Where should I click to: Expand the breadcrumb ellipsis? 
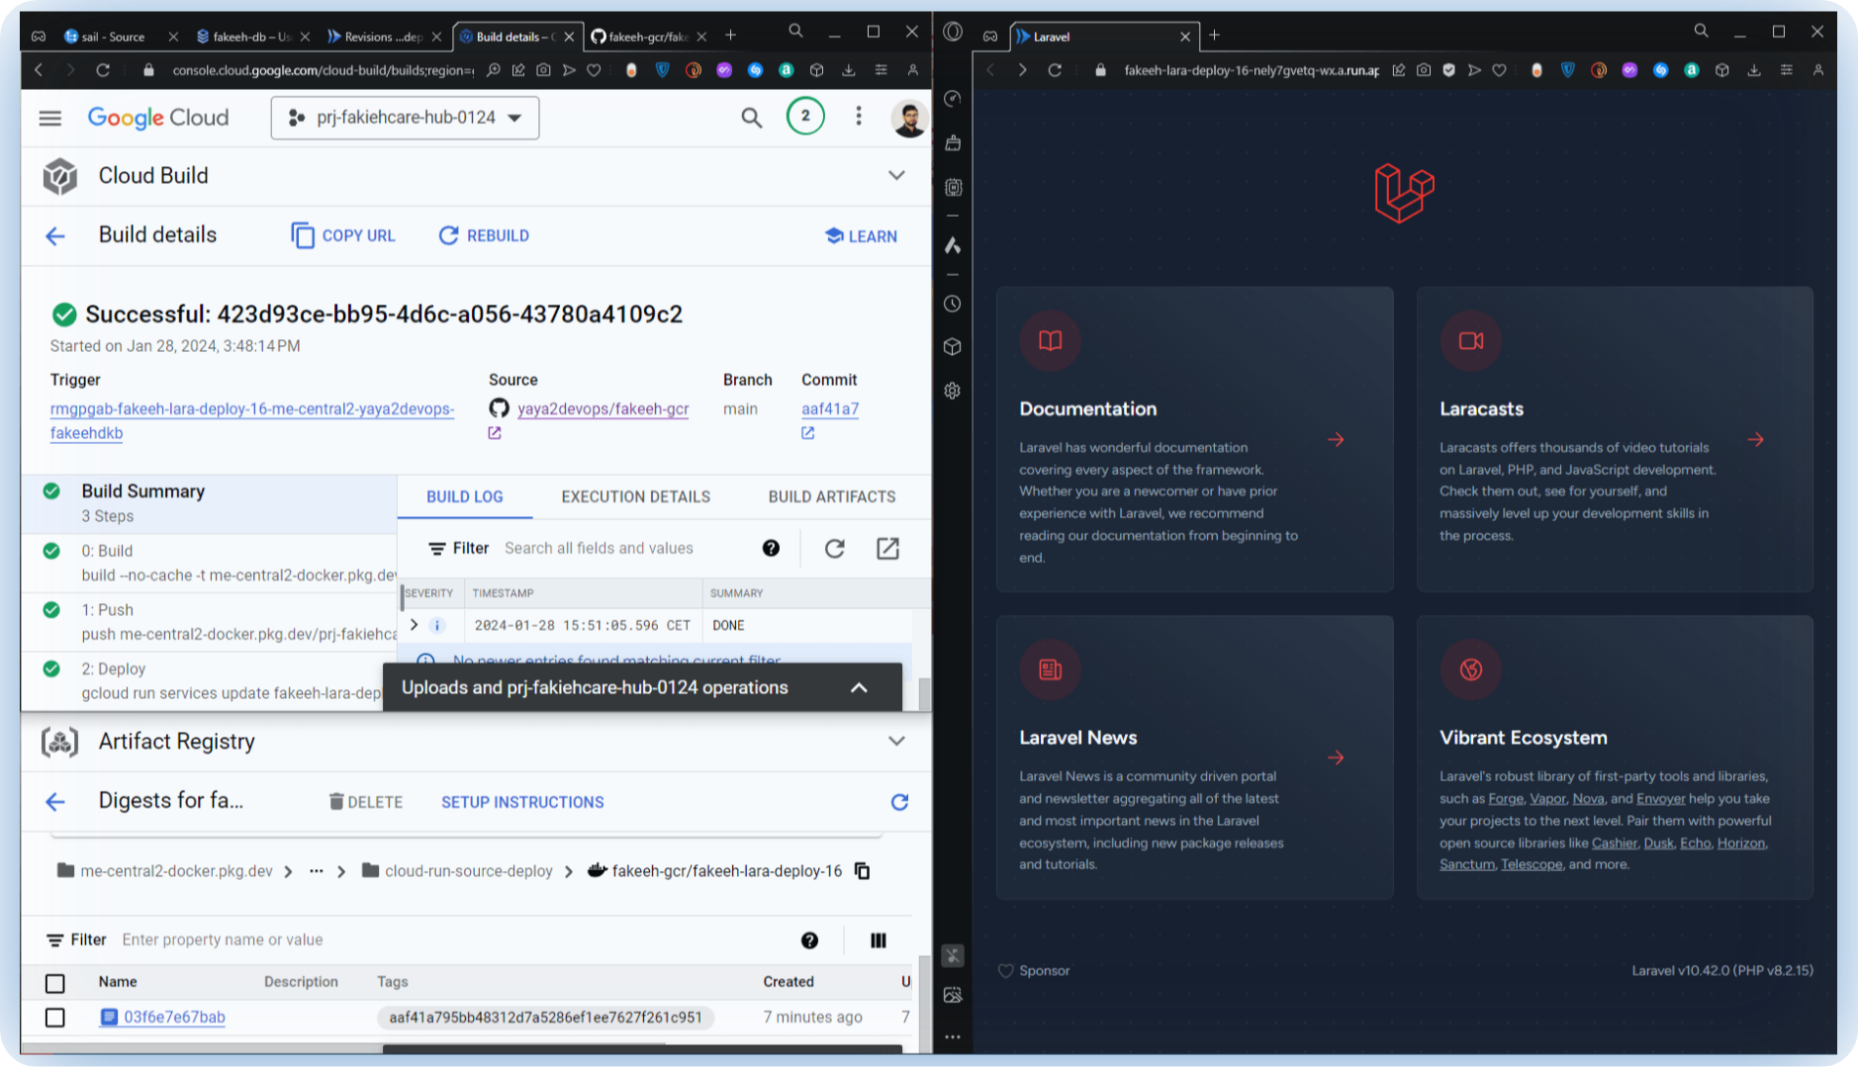[317, 871]
